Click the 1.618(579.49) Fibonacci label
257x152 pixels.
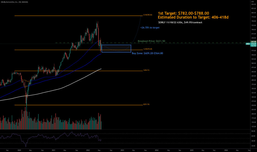coord(148,49)
